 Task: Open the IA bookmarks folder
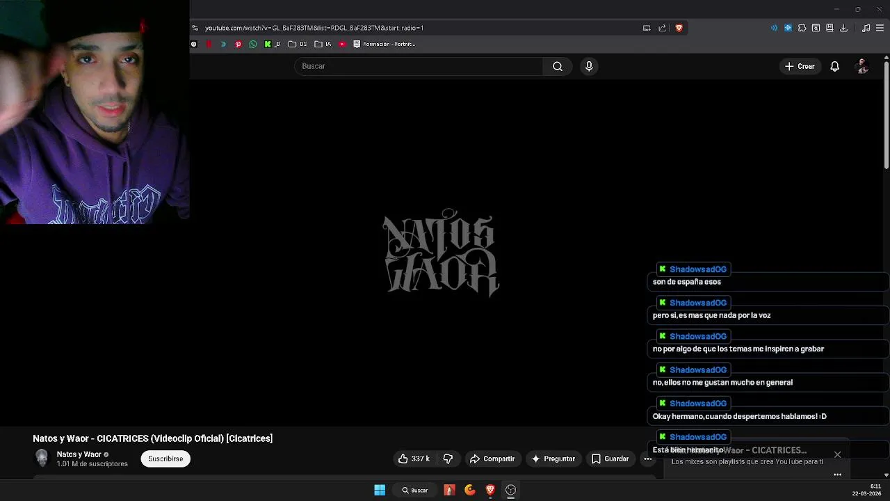[x=323, y=44]
